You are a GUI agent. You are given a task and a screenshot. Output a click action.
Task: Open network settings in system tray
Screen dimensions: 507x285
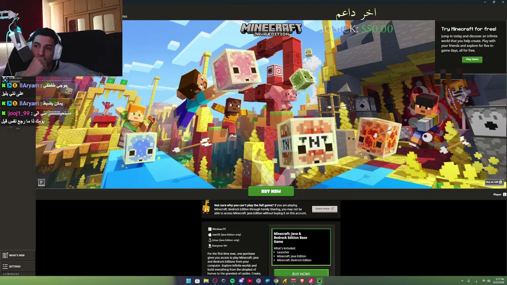[484, 281]
